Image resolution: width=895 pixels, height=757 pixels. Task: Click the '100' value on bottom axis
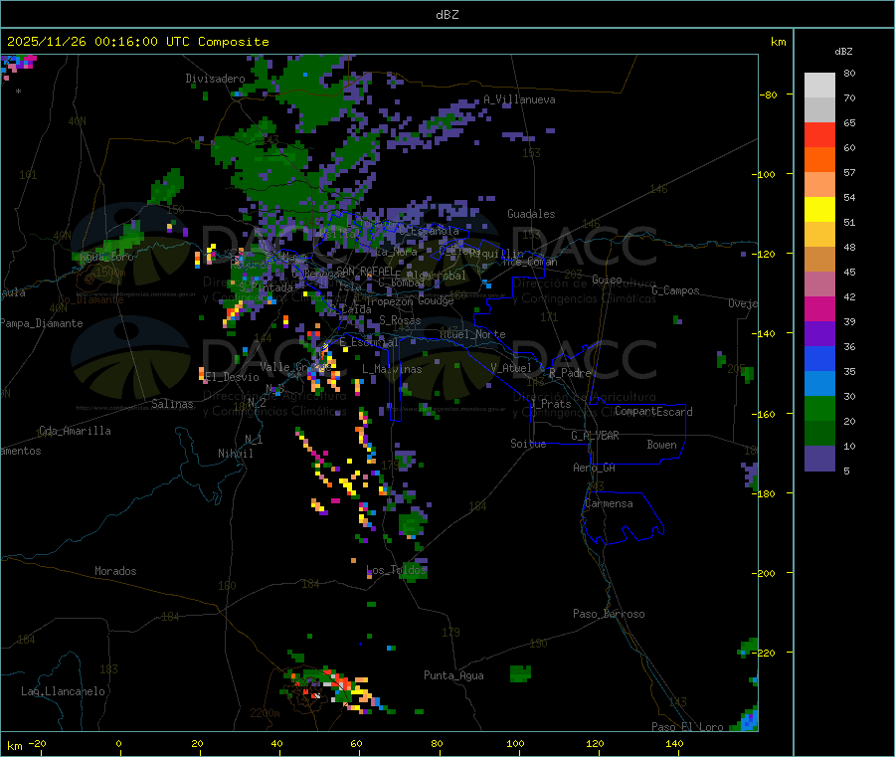click(515, 744)
